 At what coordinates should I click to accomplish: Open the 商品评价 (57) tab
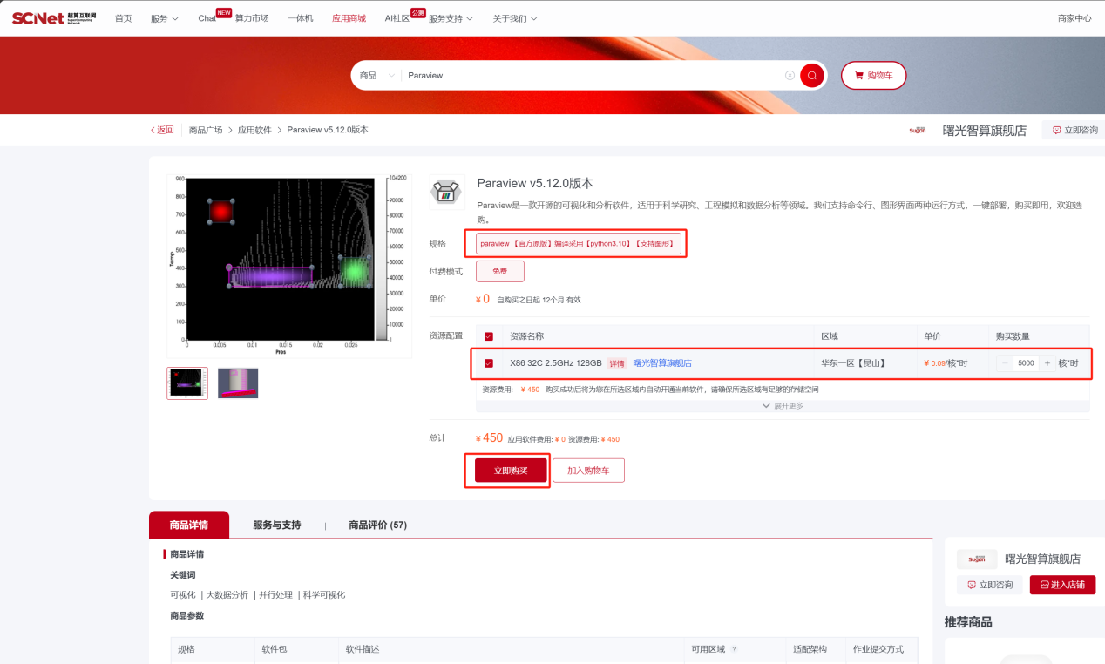(377, 525)
